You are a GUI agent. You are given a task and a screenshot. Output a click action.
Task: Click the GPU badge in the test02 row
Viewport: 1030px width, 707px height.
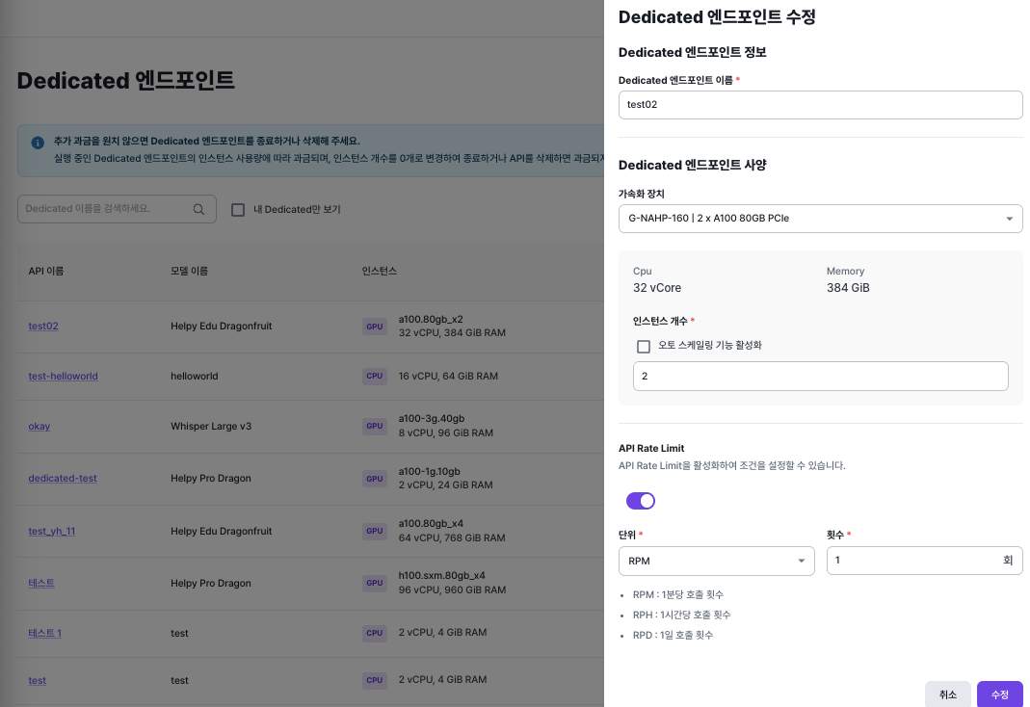[x=374, y=326]
